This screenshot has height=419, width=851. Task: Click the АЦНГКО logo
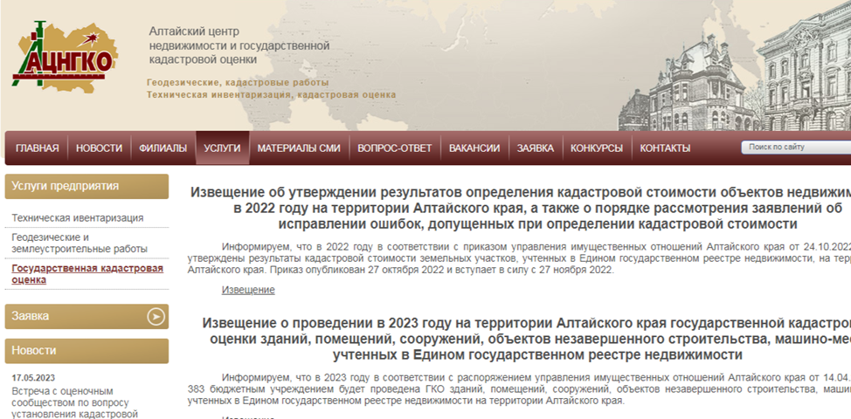click(66, 57)
